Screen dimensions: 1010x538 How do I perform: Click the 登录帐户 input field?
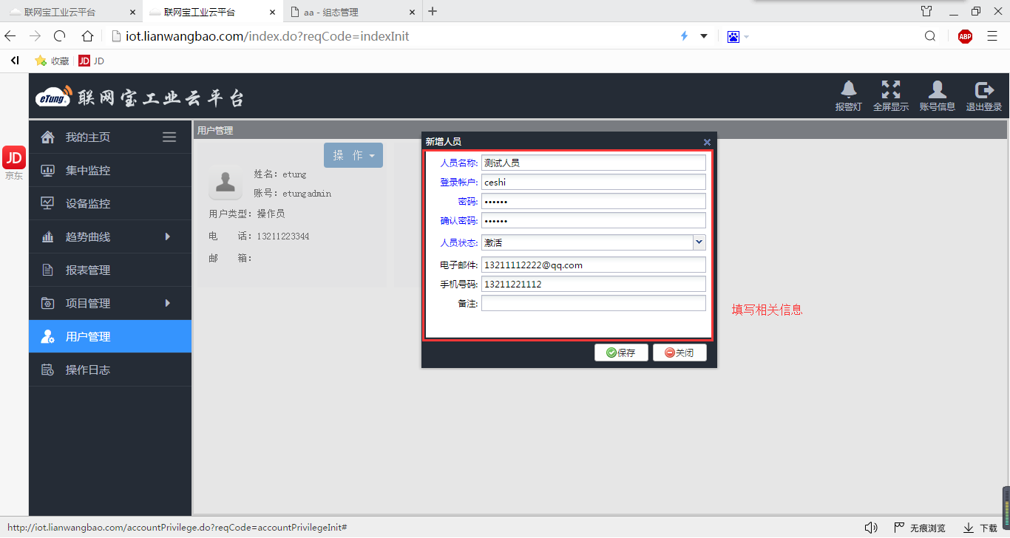(x=594, y=182)
